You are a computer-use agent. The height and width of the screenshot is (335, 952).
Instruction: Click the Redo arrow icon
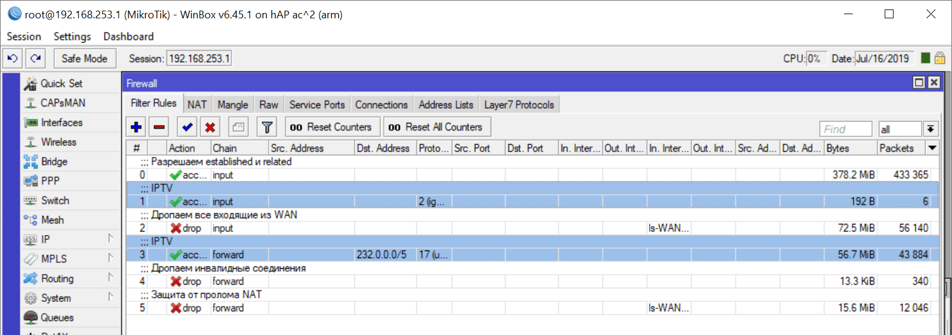35,58
